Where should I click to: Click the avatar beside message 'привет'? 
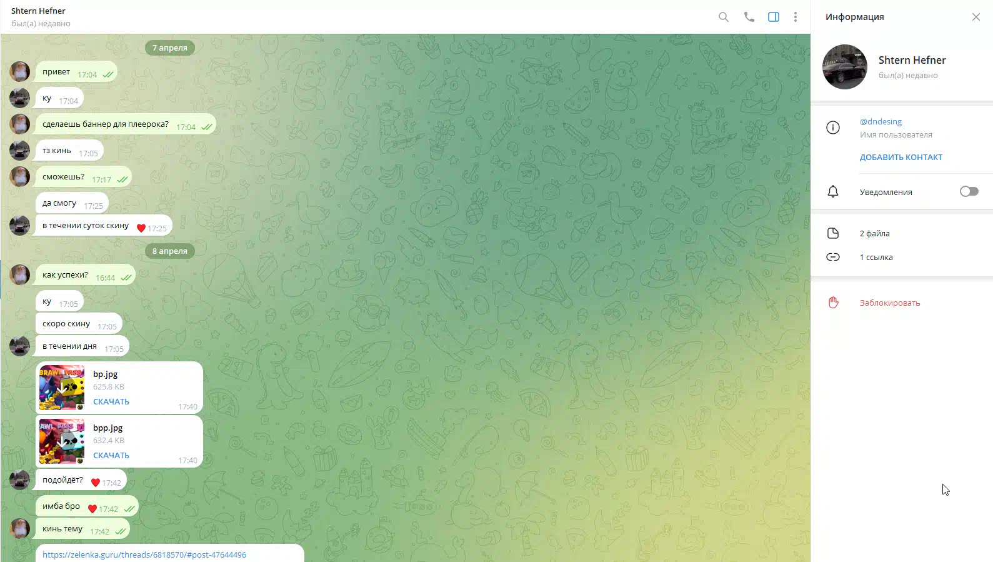coord(19,71)
